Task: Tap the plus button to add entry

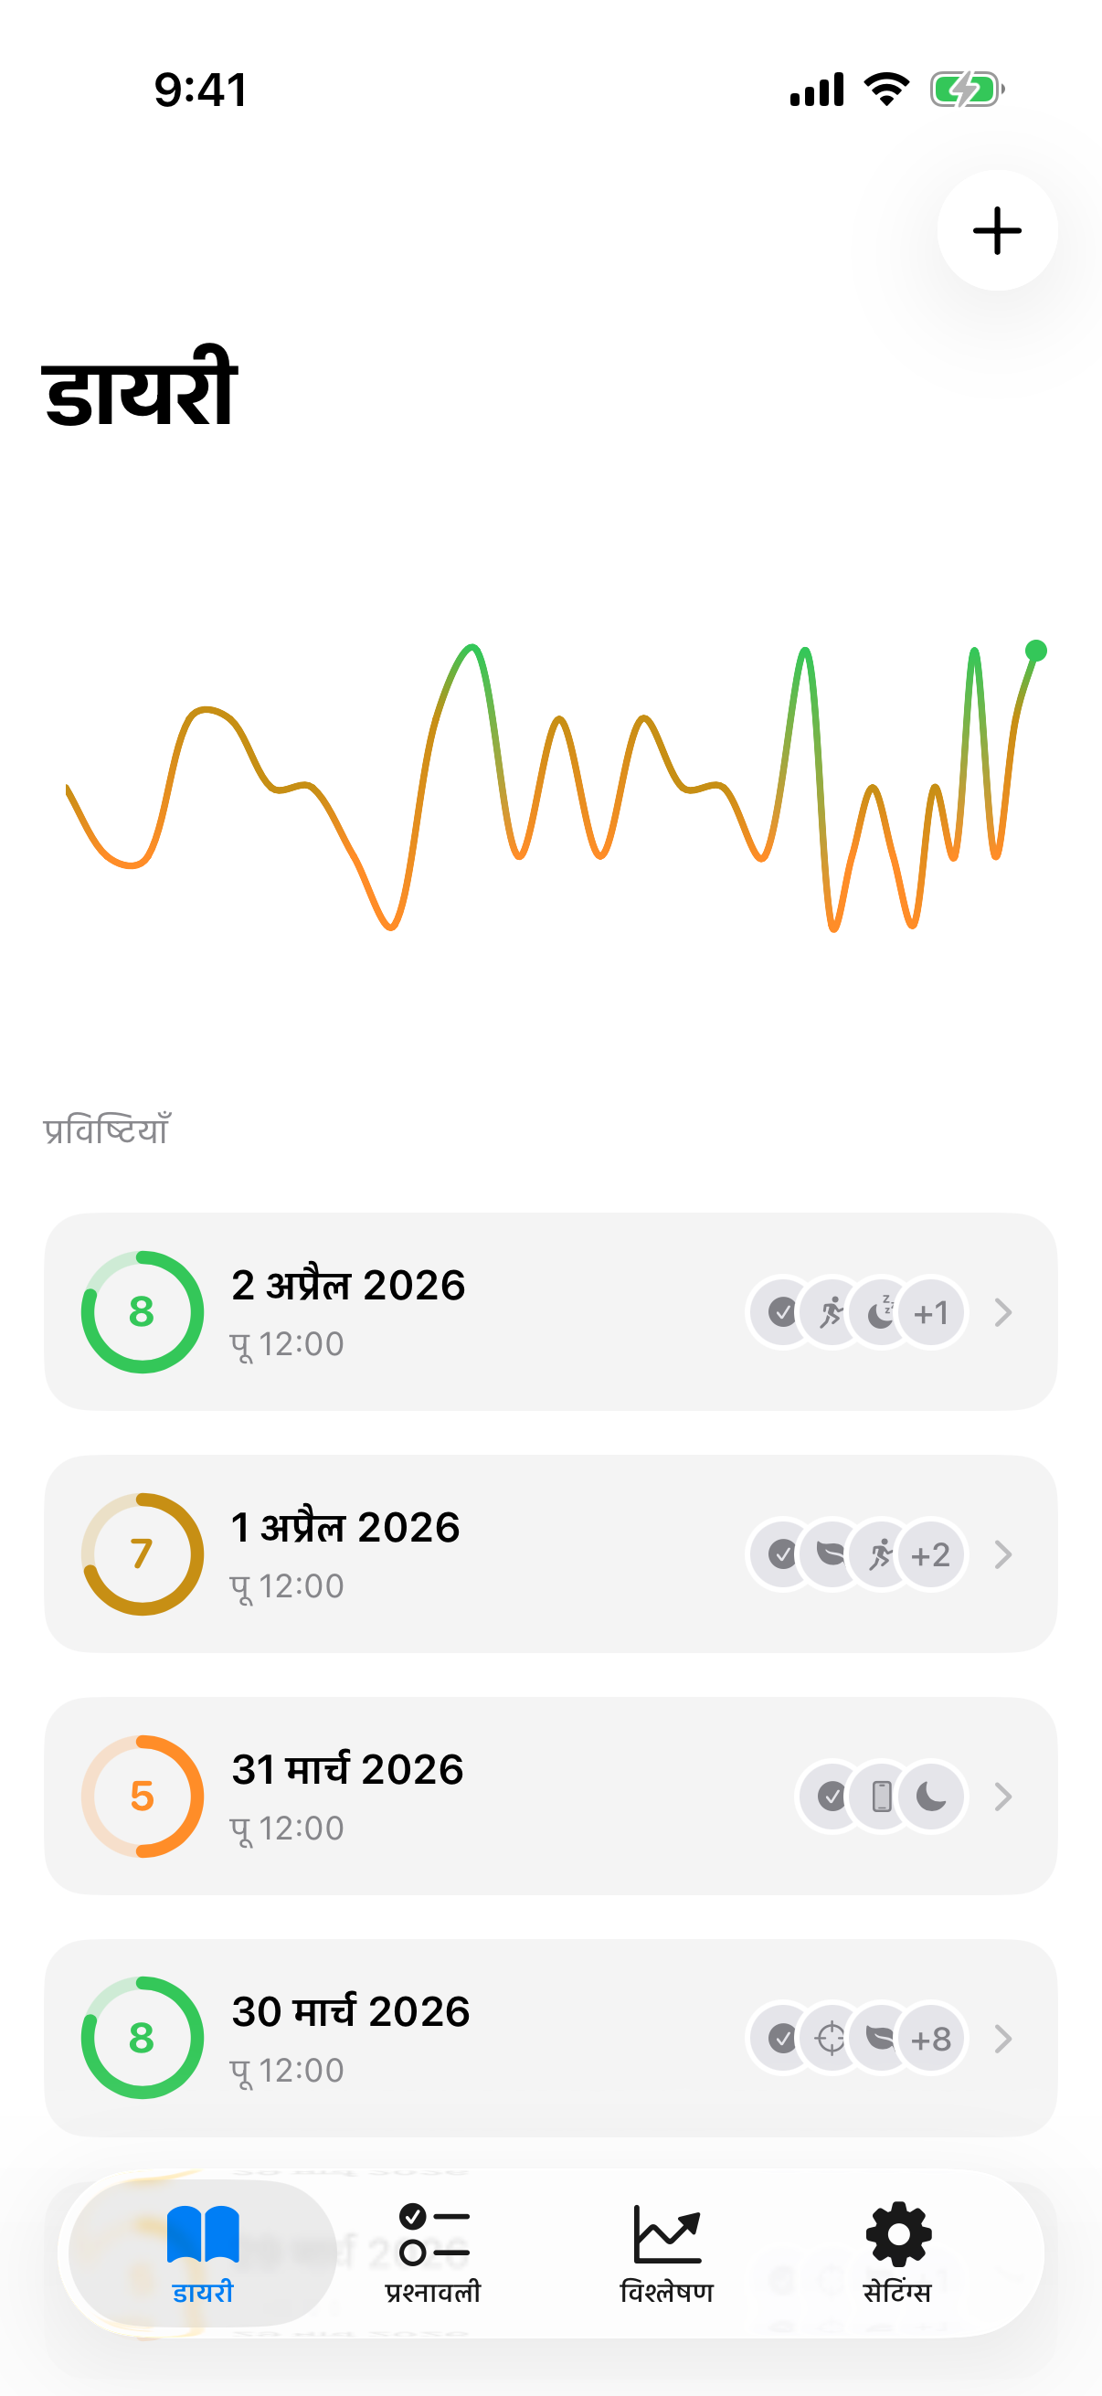Action: [996, 230]
